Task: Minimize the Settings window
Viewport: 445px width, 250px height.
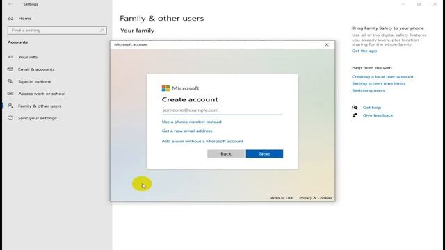Action: pyautogui.click(x=403, y=4)
